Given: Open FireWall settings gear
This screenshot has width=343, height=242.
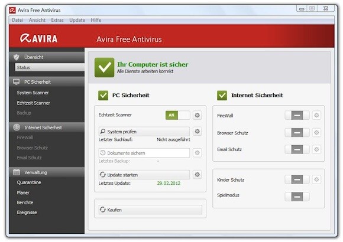Looking at the screenshot, I should (316, 115).
